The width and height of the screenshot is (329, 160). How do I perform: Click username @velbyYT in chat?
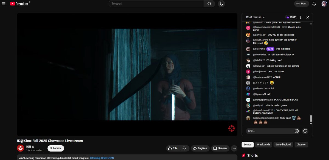click(258, 105)
